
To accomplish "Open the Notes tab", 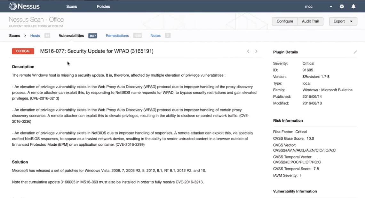I will (155, 35).
